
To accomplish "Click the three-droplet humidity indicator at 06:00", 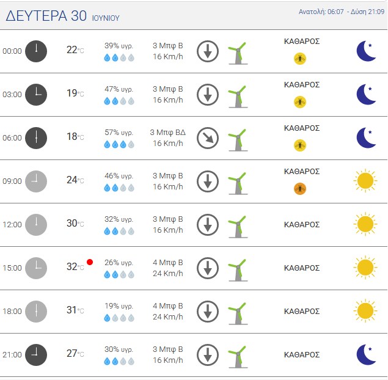I will (x=119, y=144).
